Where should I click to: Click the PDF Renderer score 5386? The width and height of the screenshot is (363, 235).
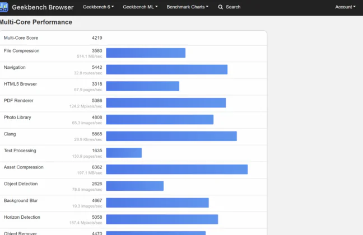97,101
